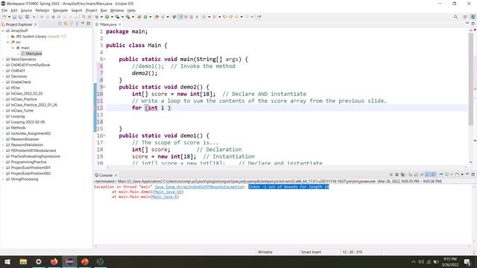Expand the GradeCheck project

click(x=3, y=82)
